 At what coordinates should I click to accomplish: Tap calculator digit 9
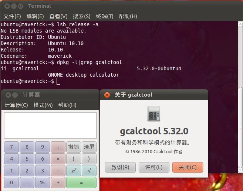(43, 147)
